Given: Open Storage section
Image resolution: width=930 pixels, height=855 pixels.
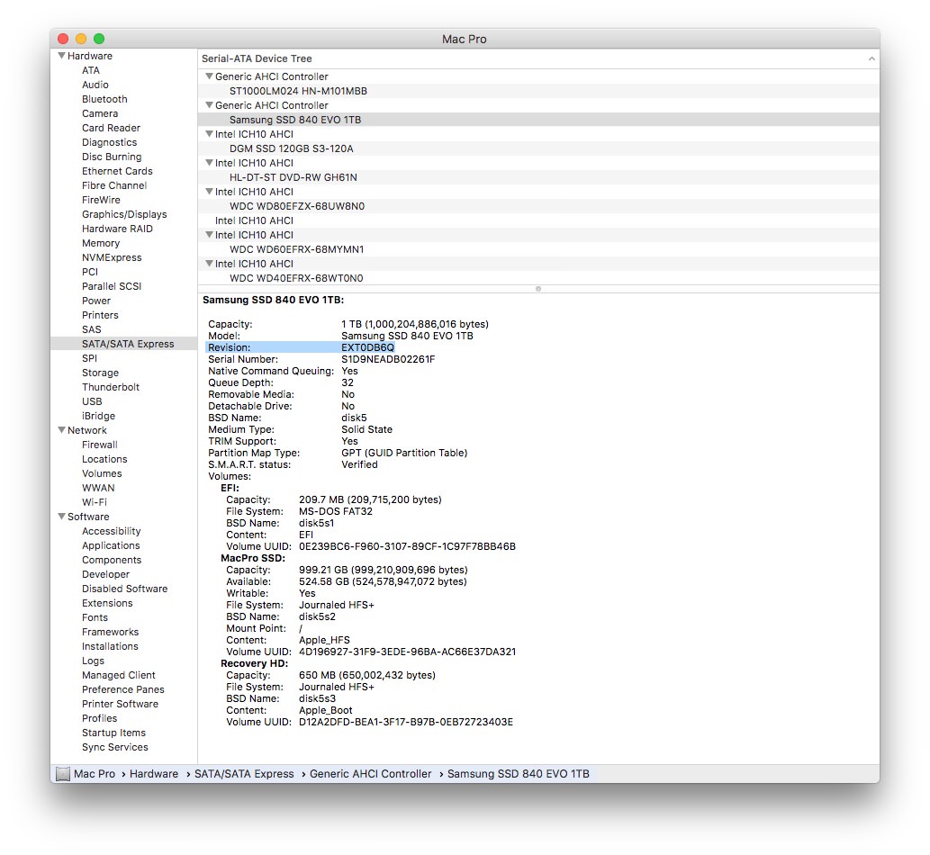Looking at the screenshot, I should [x=100, y=373].
